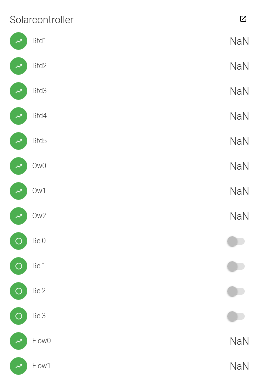Click the Flow1 sensor chart icon
The height and width of the screenshot is (392, 259).
[19, 366]
